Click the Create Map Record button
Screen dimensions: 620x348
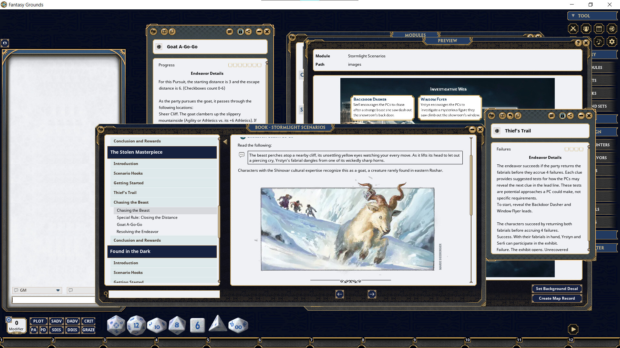pyautogui.click(x=557, y=298)
